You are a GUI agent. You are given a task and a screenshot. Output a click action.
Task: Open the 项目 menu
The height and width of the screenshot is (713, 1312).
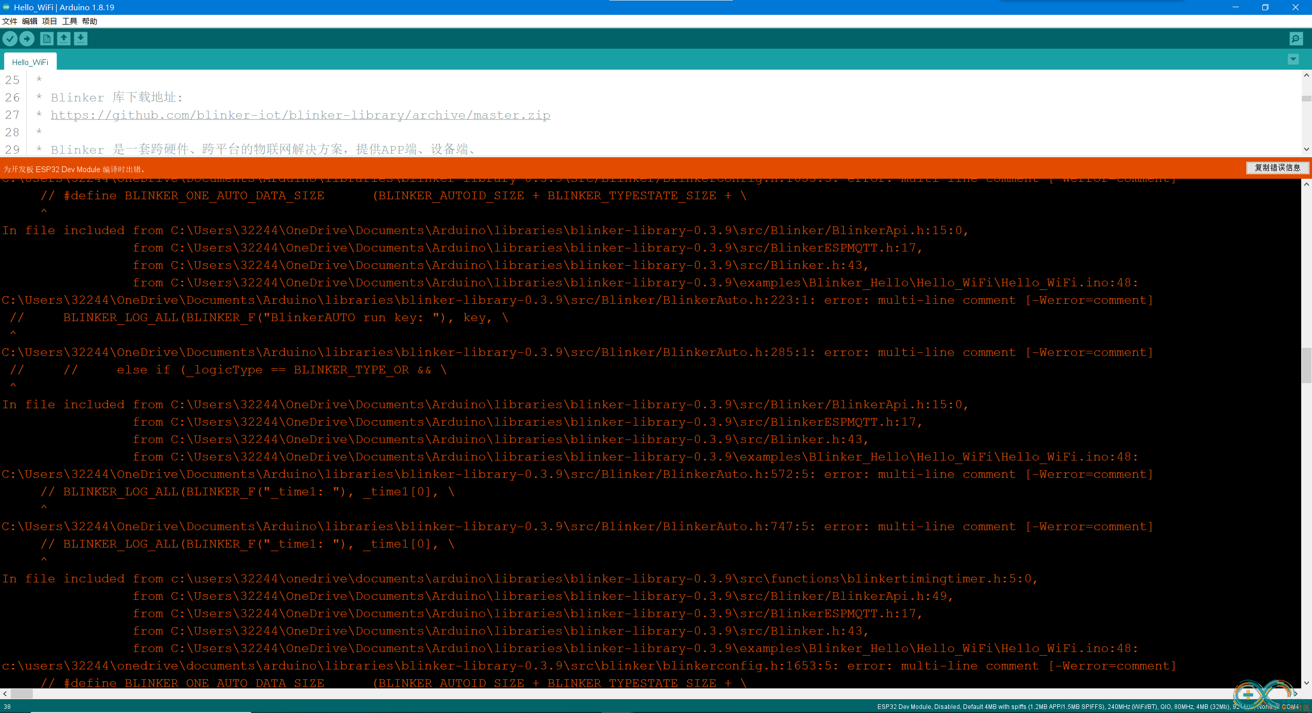click(x=50, y=21)
